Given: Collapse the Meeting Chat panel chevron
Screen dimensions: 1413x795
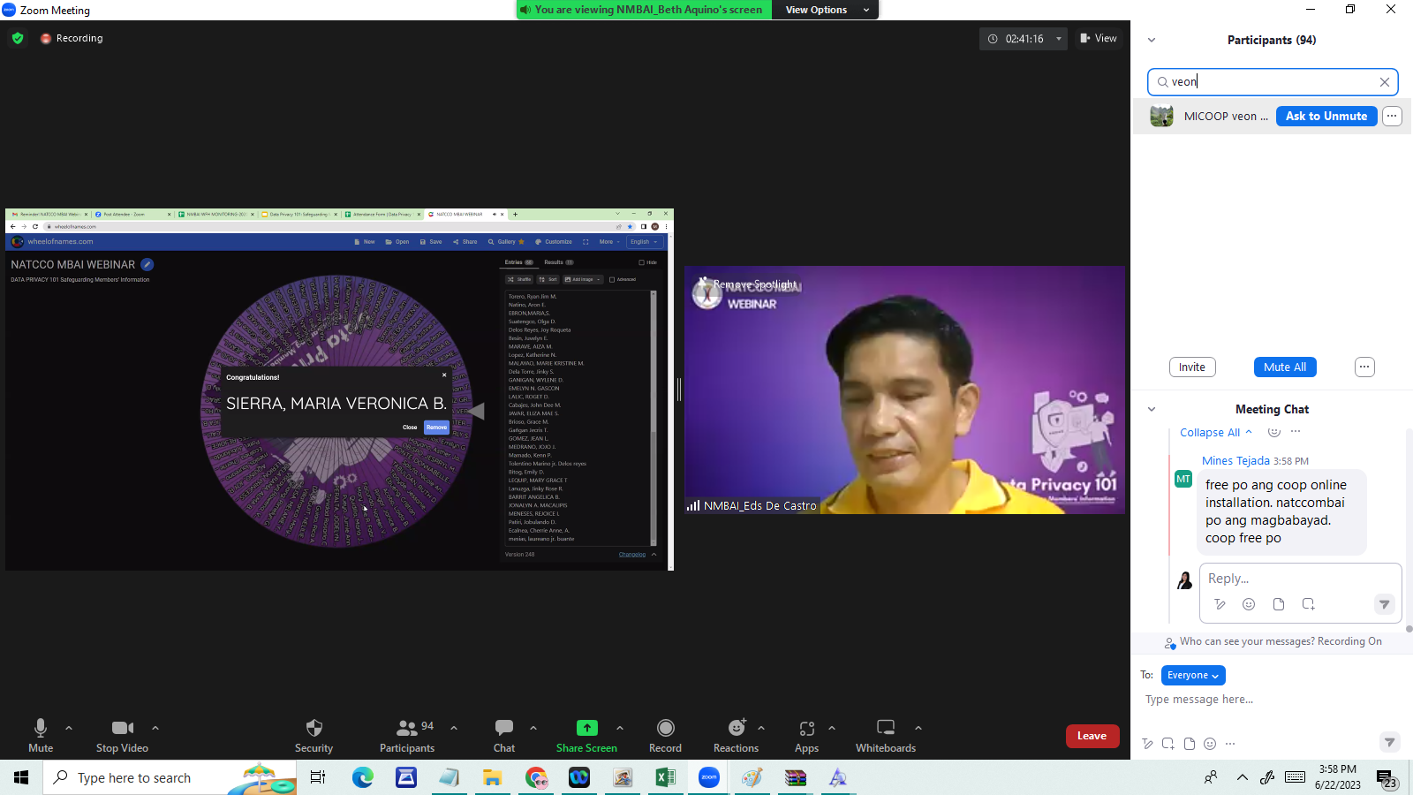Looking at the screenshot, I should coord(1151,409).
